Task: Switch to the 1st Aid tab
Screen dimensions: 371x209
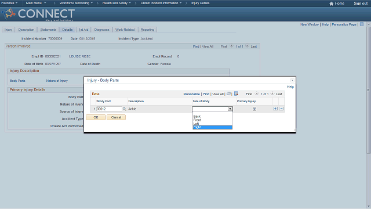Action: [83, 30]
